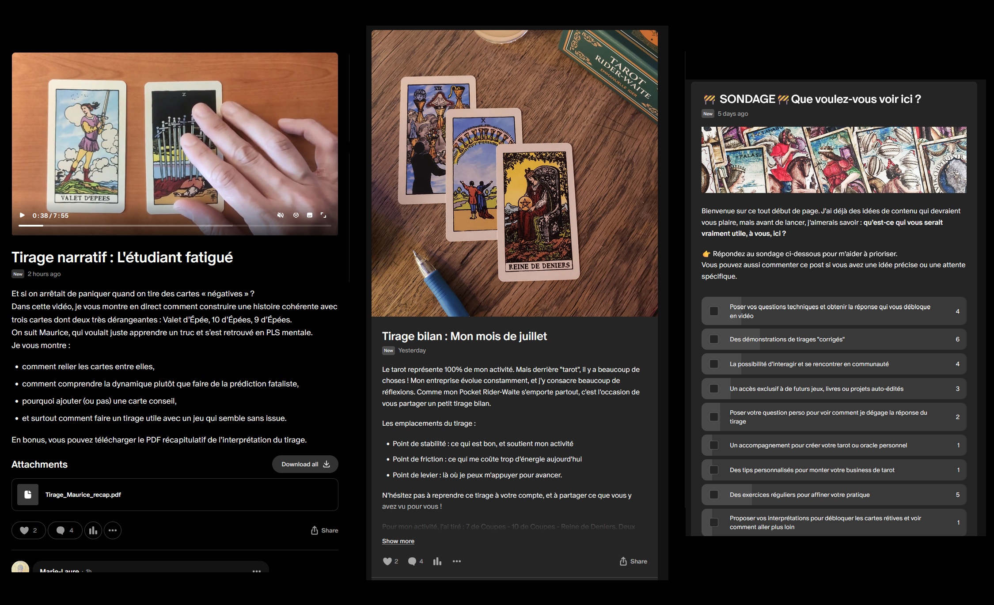Check 'La possibilité d'interagir' poll option
Viewport: 994px width, 605px height.
[x=714, y=364]
